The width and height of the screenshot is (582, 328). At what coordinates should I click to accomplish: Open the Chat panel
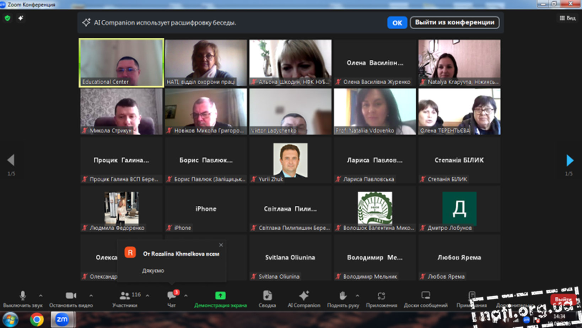tap(172, 299)
